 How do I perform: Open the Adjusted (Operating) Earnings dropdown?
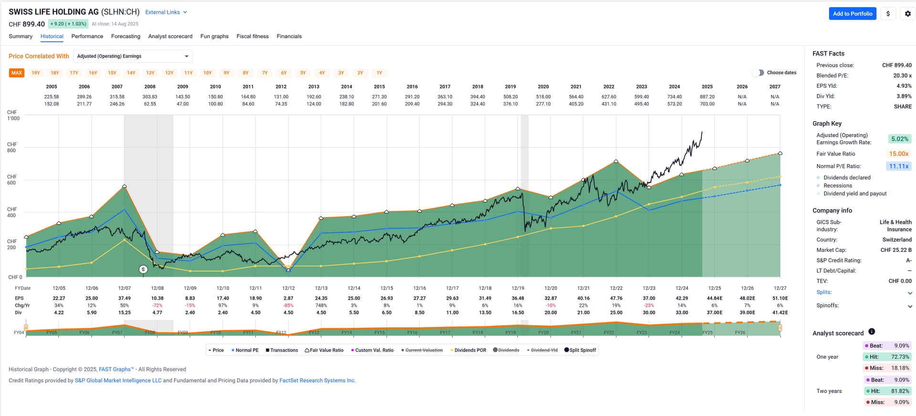pyautogui.click(x=133, y=56)
